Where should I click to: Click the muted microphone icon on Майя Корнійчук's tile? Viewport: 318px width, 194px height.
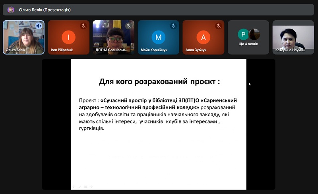click(173, 26)
